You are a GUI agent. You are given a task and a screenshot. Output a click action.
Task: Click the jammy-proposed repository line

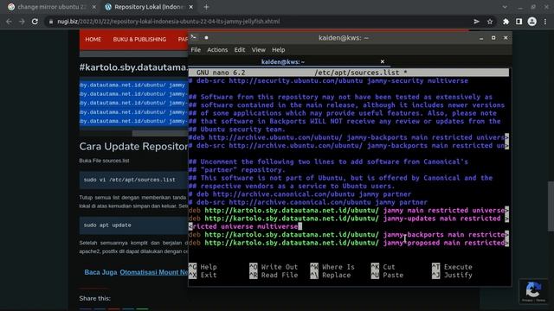[x=349, y=243]
